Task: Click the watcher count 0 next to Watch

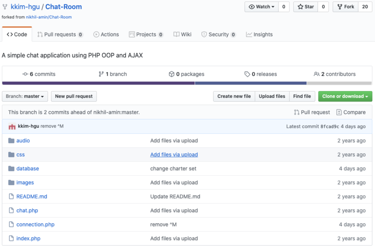Action: click(284, 7)
